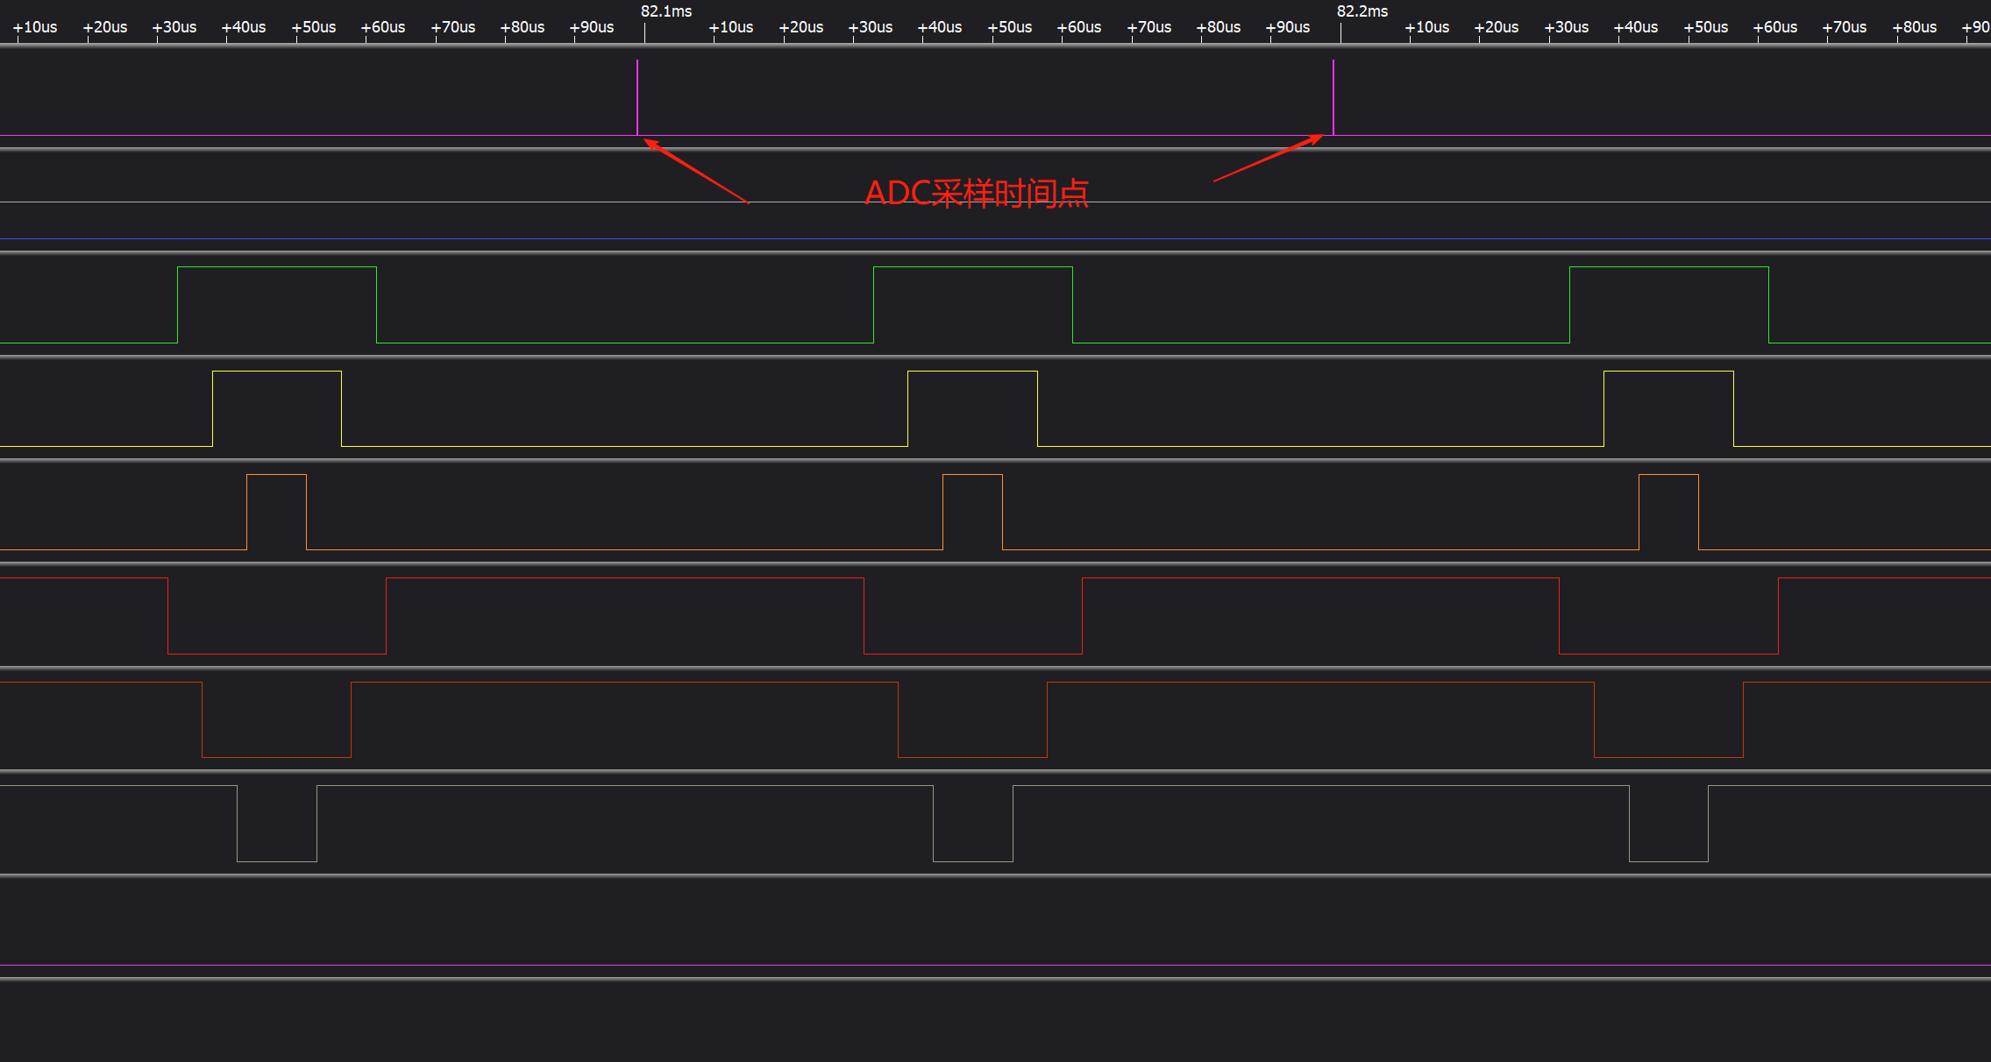Screen dimensions: 1991x1062
Task: Click the +30us tick after 82.2ms
Action: [x=1566, y=27]
